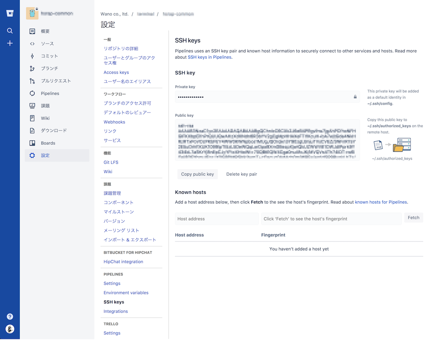This screenshot has width=428, height=340.
Task: Open Environment variables settings
Action: 126,292
